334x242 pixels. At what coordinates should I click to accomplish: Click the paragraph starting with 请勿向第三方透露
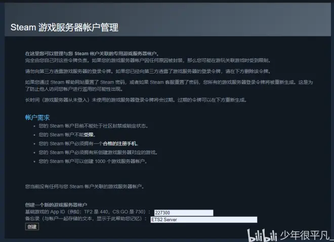point(148,71)
